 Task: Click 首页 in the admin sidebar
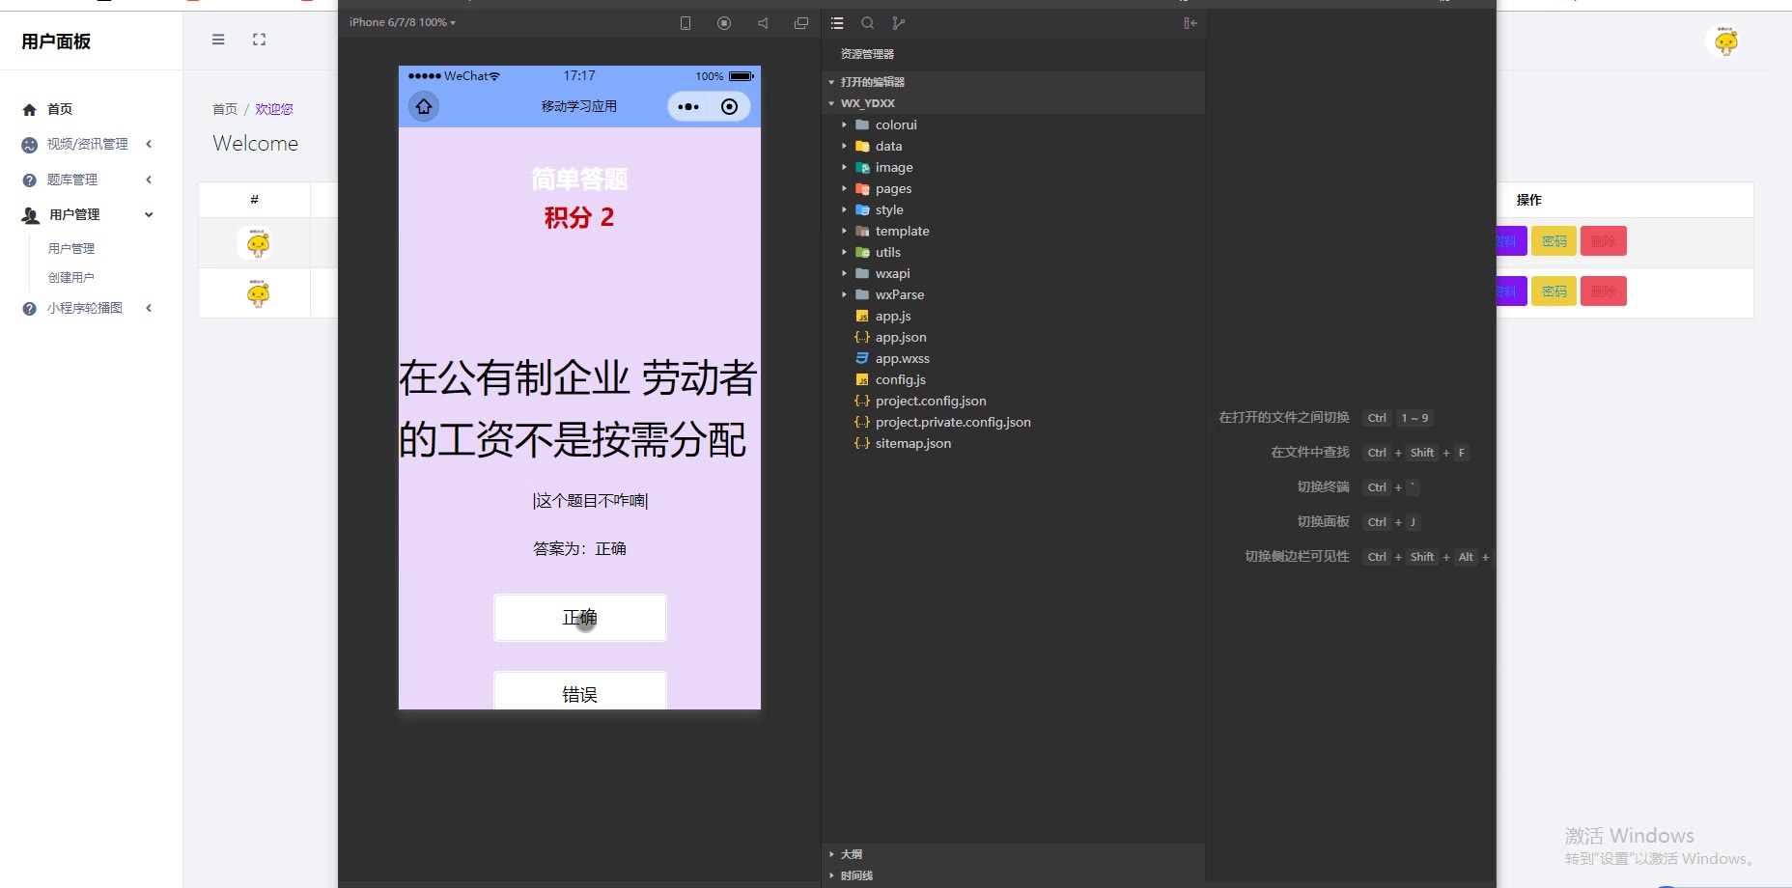[x=60, y=109]
